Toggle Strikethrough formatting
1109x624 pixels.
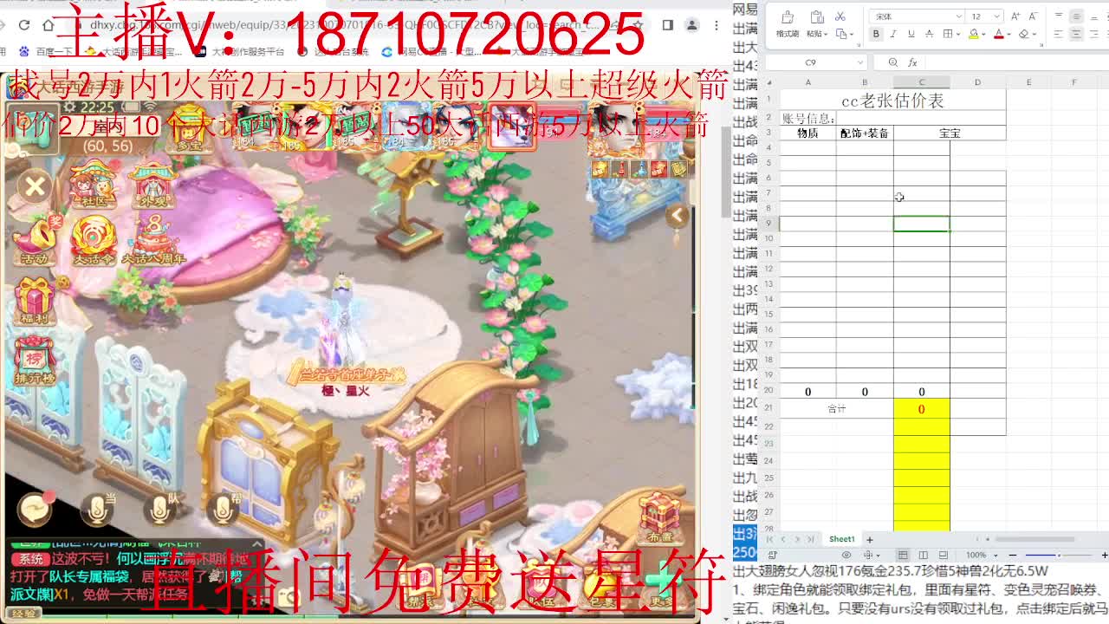tap(928, 34)
